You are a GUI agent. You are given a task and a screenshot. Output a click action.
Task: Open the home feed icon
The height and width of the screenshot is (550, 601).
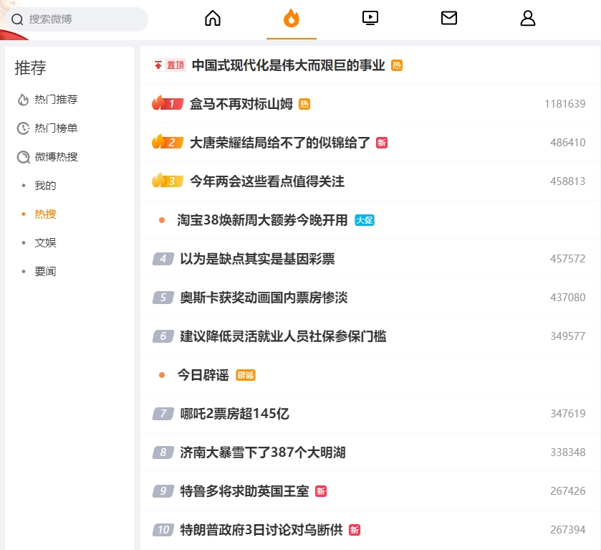pos(213,18)
